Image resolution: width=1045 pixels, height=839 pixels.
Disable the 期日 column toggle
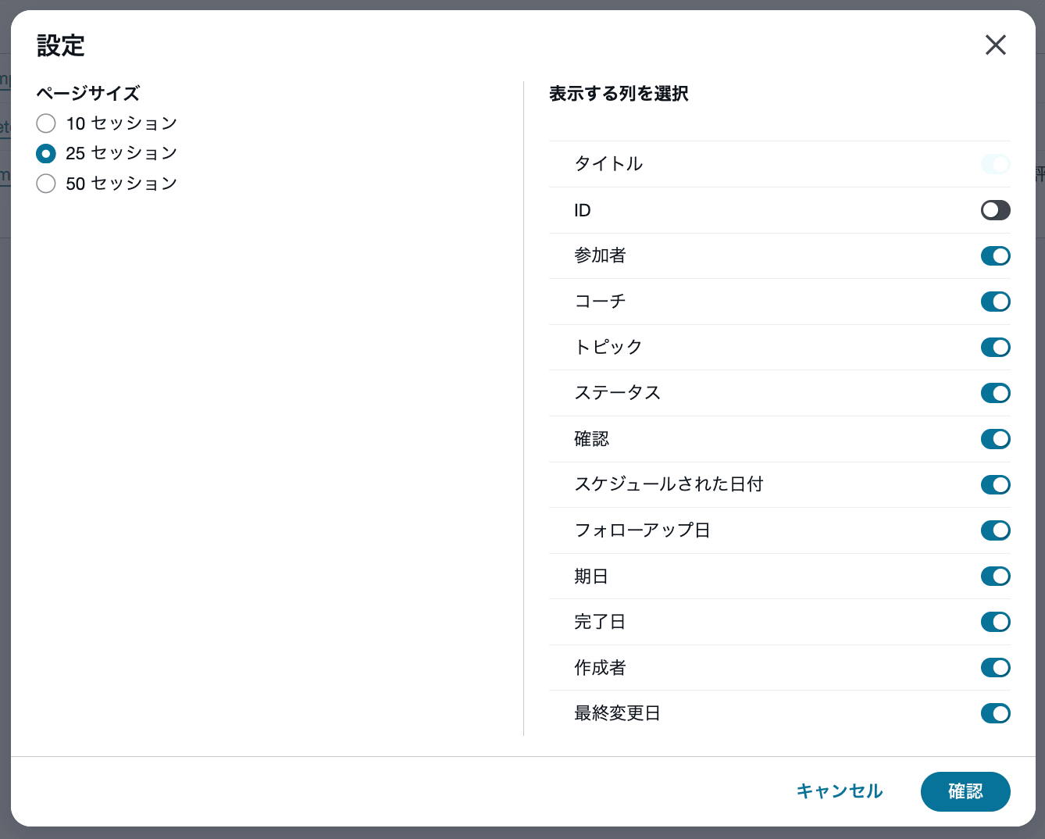click(995, 576)
